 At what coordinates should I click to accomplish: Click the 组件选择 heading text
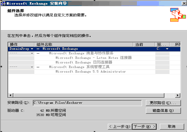[16, 11]
